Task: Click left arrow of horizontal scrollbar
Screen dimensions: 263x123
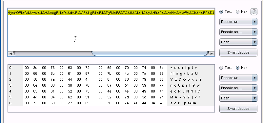Action: [10, 54]
